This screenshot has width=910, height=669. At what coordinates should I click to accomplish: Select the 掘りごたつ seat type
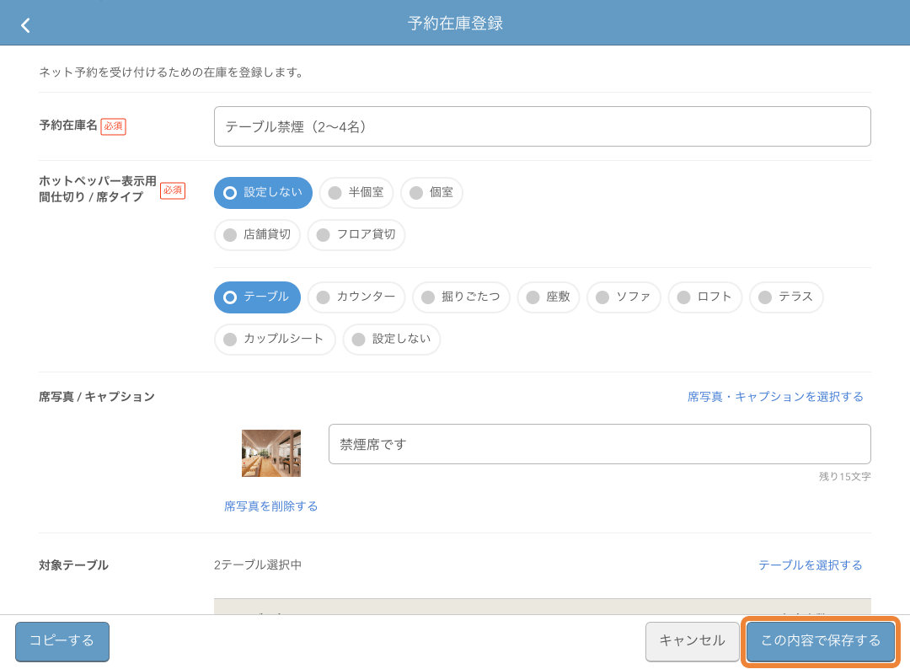(461, 297)
